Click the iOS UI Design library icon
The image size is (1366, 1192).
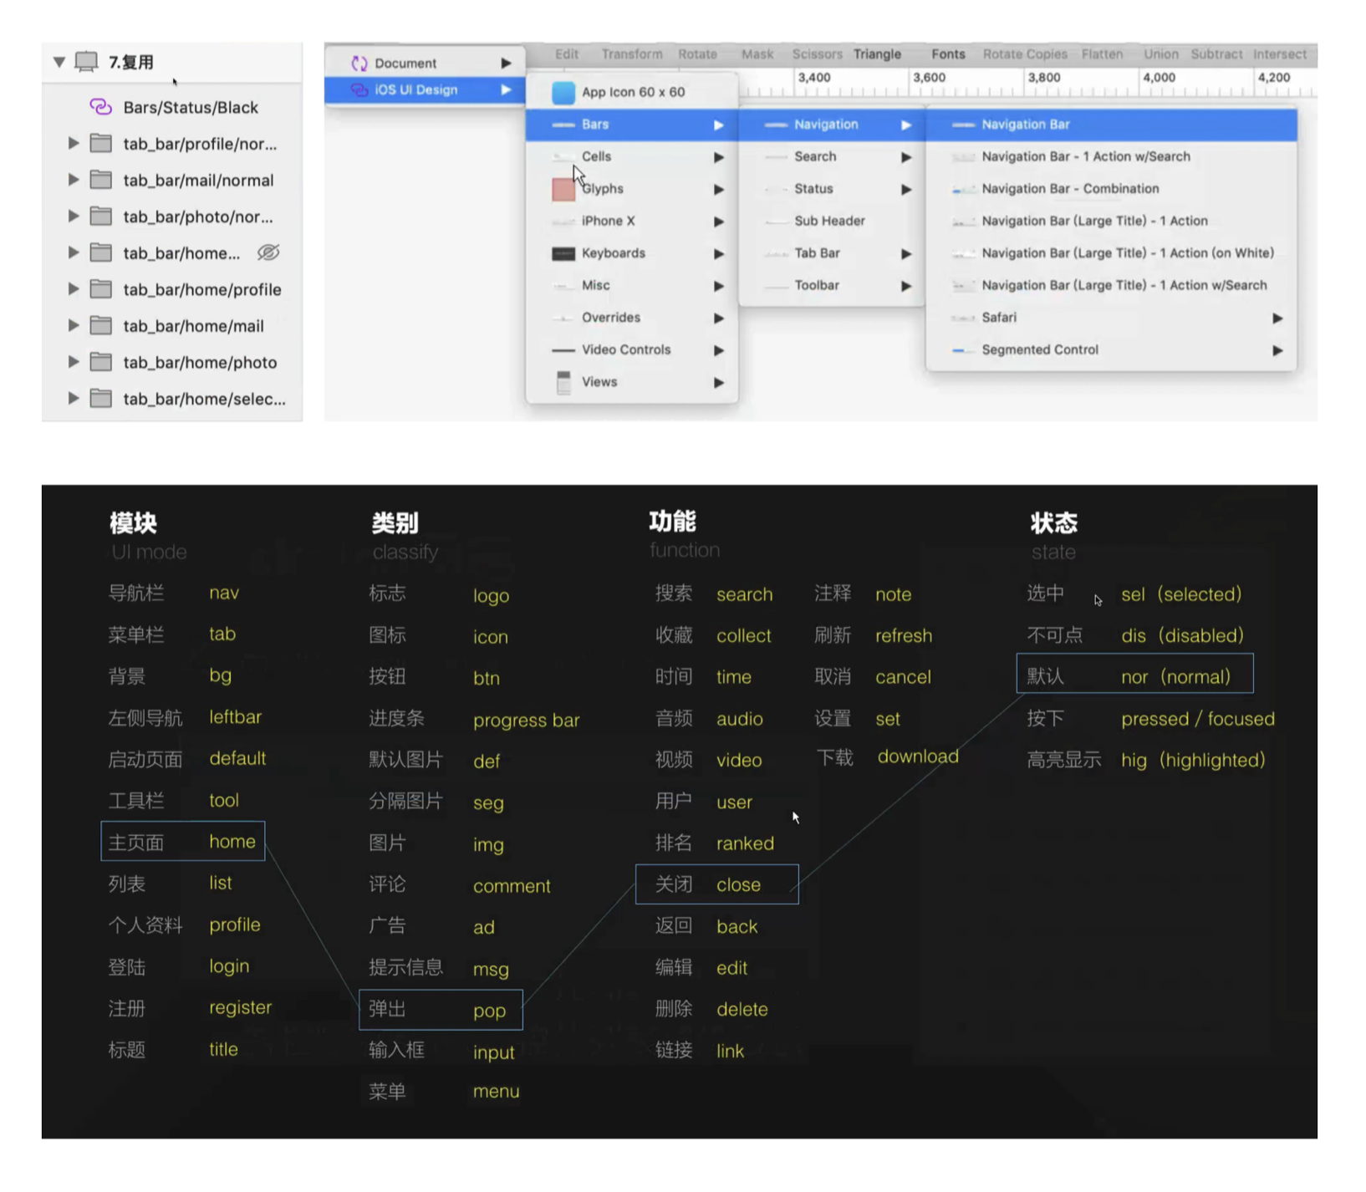click(x=359, y=89)
